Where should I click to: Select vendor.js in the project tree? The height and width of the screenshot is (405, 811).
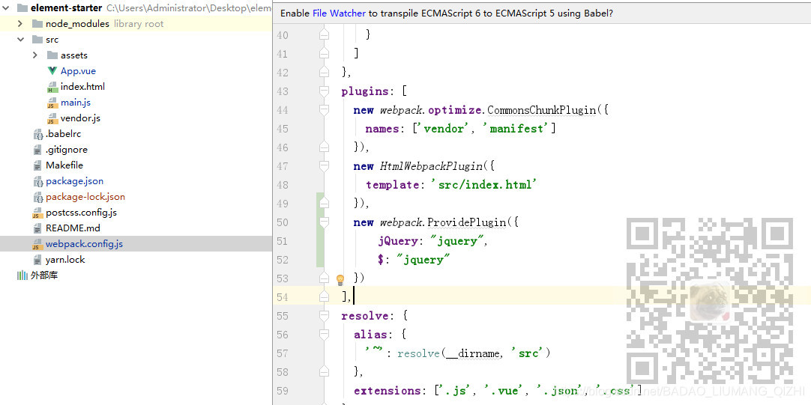point(80,118)
